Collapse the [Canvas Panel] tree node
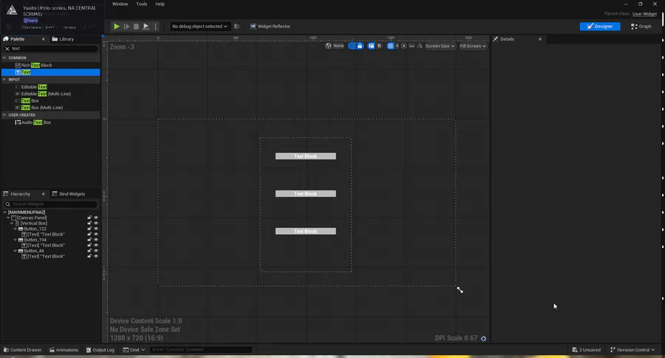 pyautogui.click(x=8, y=218)
